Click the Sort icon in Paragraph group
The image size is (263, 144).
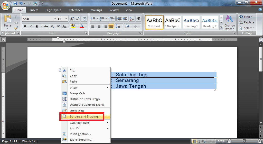132,19
